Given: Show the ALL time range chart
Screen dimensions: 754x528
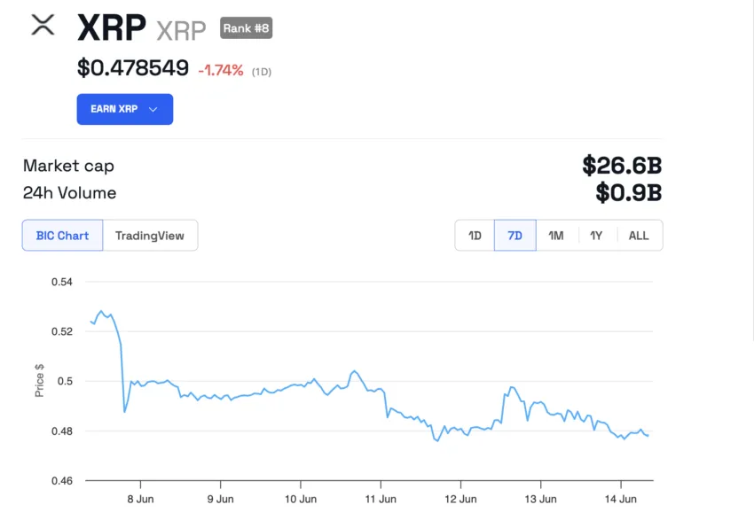Looking at the screenshot, I should click(638, 235).
